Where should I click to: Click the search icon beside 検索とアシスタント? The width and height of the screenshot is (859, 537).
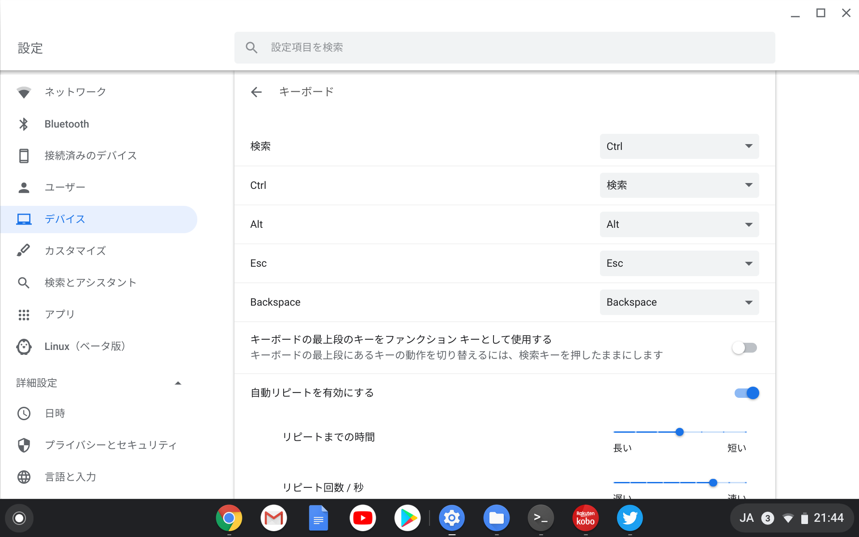pyautogui.click(x=24, y=283)
